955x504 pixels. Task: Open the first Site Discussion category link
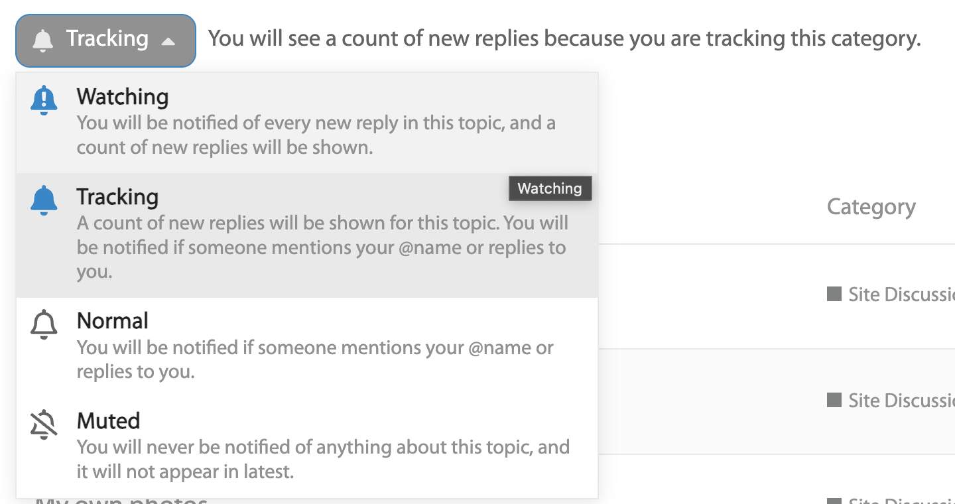coord(902,294)
